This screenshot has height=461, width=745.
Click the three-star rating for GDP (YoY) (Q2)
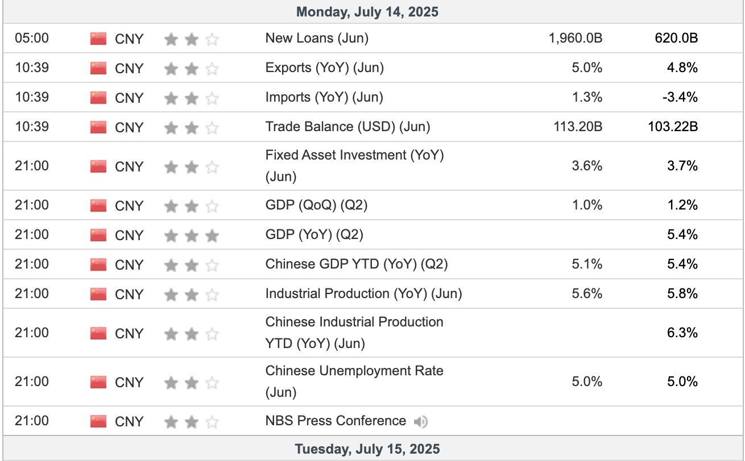tap(192, 236)
